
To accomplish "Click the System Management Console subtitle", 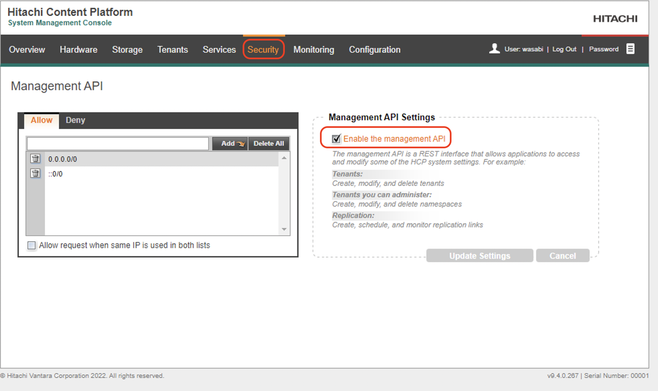I will click(x=60, y=23).
